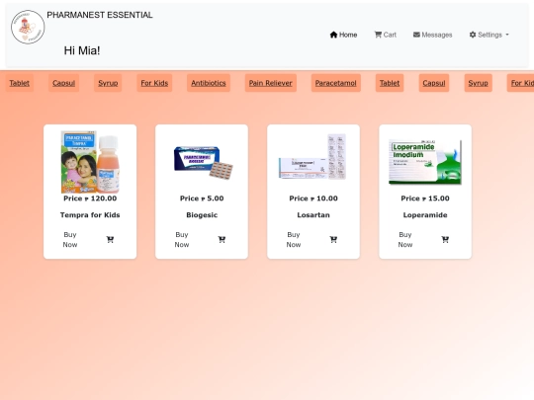
Task: Click the Tempra for Kids product image
Action: pyautogui.click(x=90, y=162)
